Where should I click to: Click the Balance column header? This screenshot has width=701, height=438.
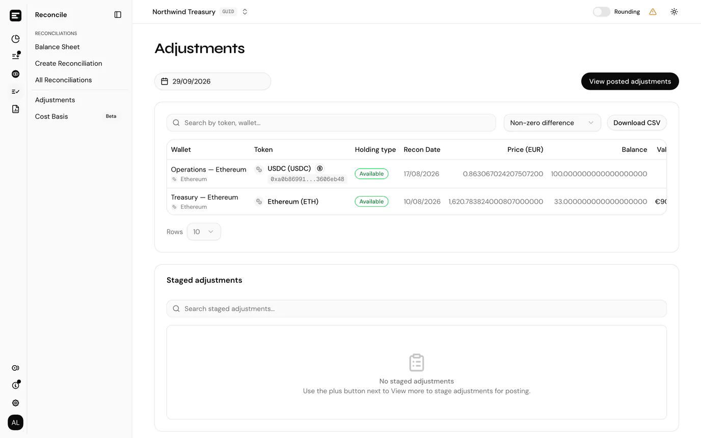[634, 150]
